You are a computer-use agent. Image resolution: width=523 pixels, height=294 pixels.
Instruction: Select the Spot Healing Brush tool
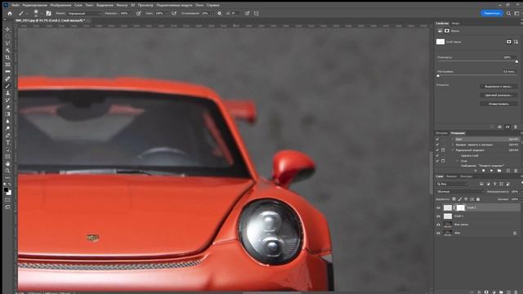pos(7,79)
